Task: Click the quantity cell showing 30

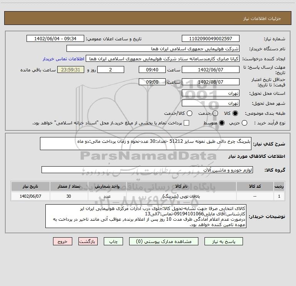Action: pos(69,196)
